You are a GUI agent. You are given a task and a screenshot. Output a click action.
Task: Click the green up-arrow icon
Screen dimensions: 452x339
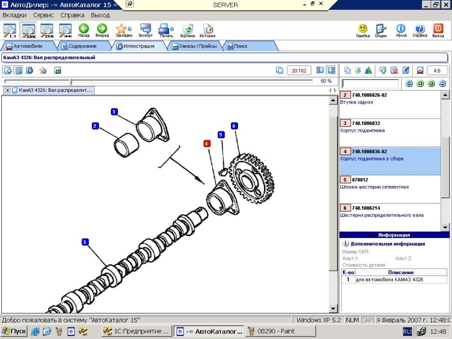pos(383,70)
